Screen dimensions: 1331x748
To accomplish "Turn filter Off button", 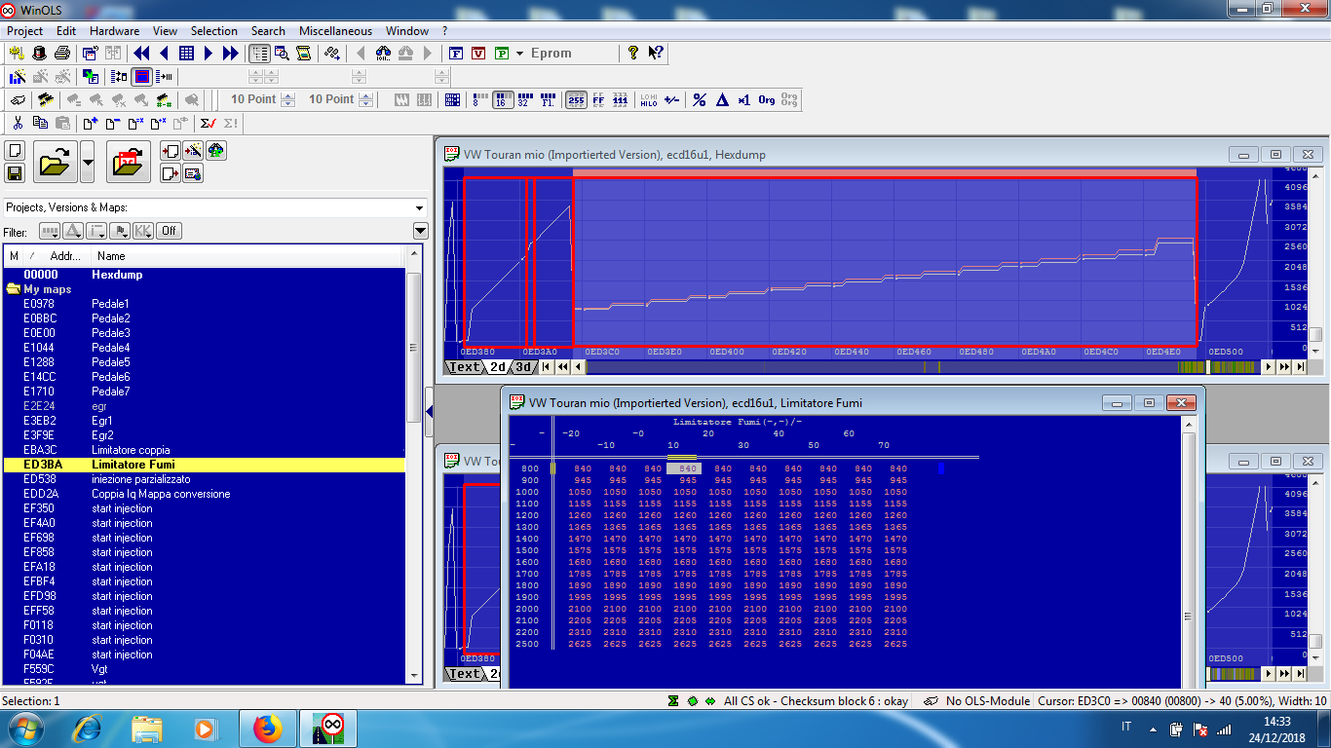I will coord(169,231).
